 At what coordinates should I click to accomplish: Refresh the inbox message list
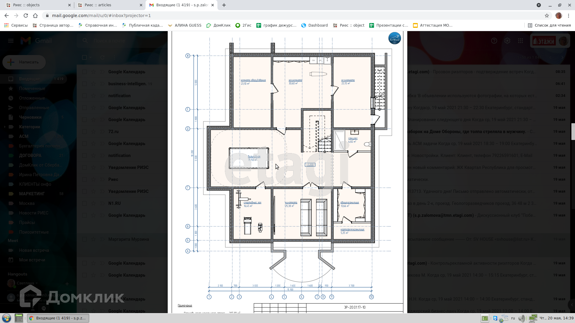(102, 57)
